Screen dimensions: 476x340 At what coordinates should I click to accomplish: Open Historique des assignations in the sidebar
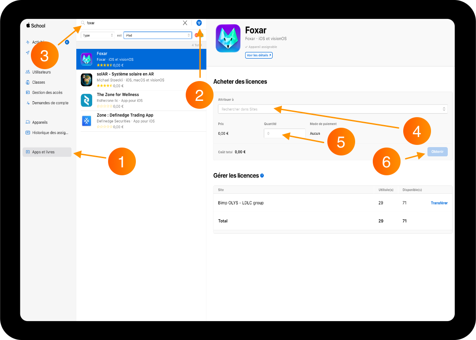coord(50,133)
